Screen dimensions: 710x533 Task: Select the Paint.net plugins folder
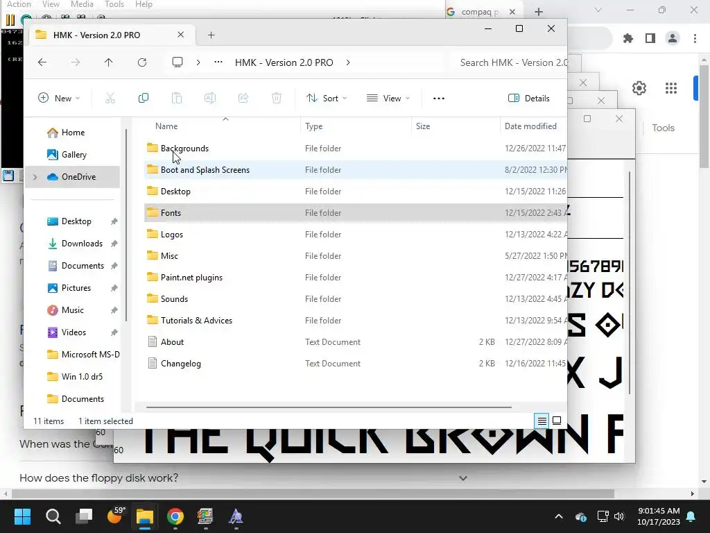[356, 278]
